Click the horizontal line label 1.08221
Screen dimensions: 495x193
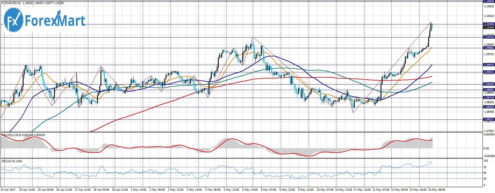coord(489,119)
